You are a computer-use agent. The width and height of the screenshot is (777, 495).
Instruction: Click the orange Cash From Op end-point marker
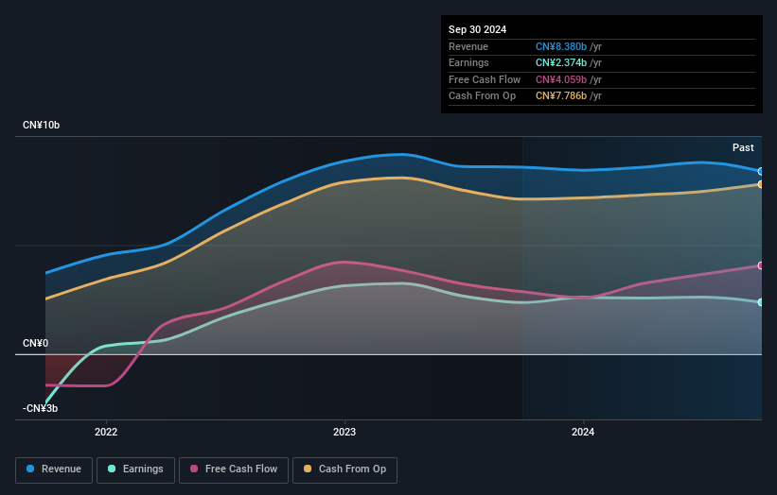pos(761,184)
